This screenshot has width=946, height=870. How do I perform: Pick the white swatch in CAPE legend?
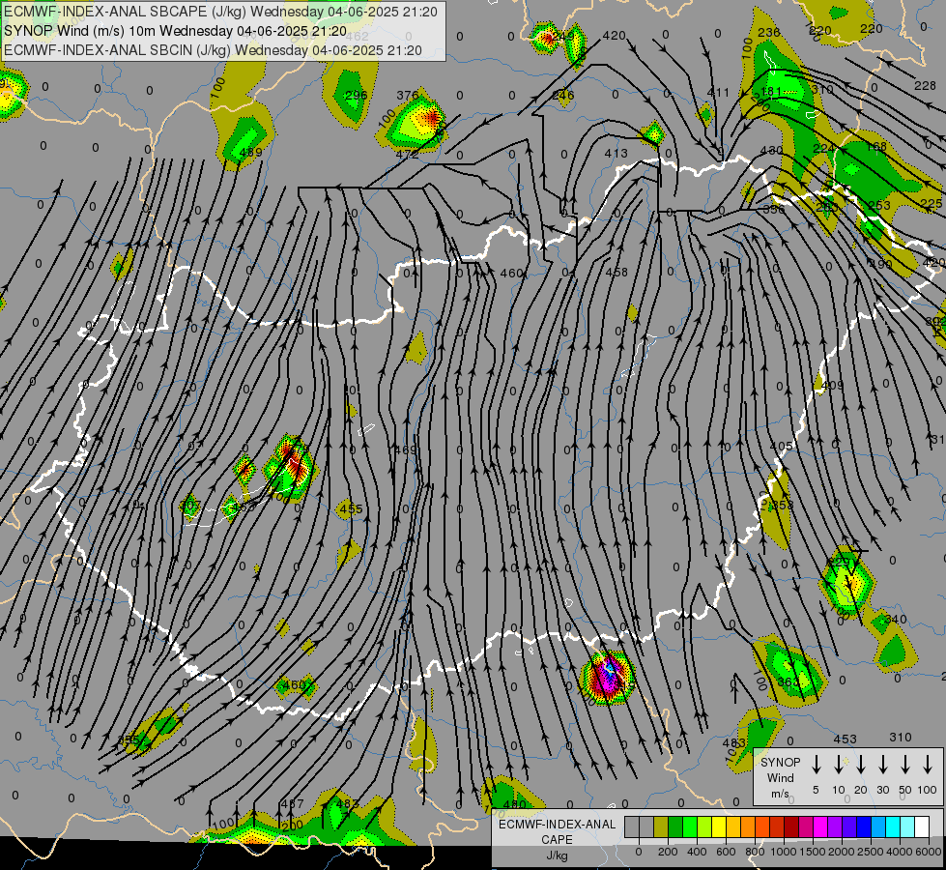tap(921, 827)
